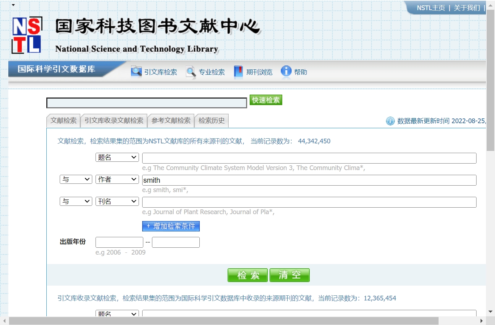495x325 pixels.
Task: Click the scroll right arrow
Action: pyautogui.click(x=482, y=321)
